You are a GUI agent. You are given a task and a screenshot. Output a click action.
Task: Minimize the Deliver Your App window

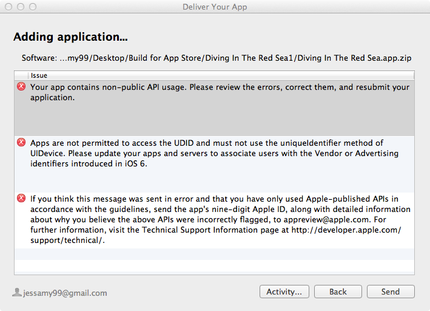[20, 7]
